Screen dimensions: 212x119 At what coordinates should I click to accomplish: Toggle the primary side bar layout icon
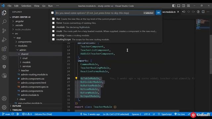click(x=174, y=6)
